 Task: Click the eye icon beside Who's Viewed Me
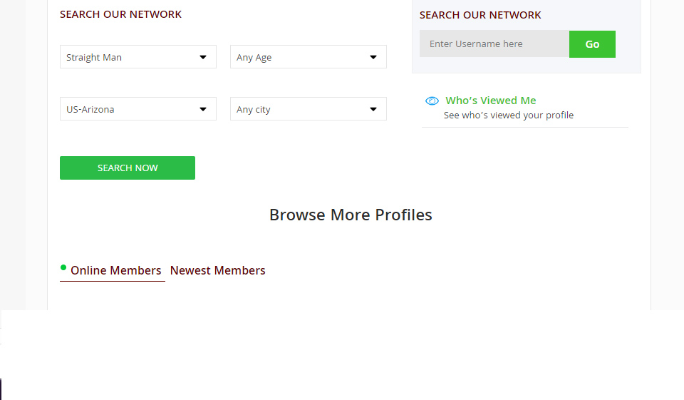click(432, 101)
